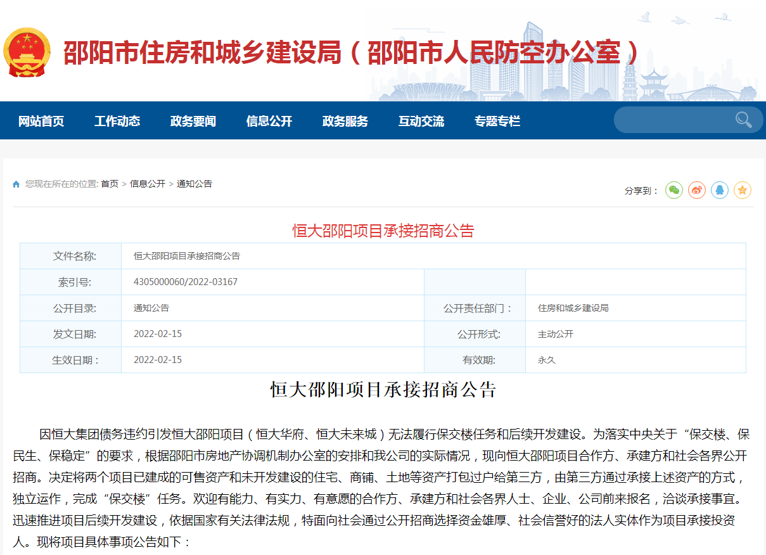
Task: Click the 公开责任部门 label cell
Action: 475,308
